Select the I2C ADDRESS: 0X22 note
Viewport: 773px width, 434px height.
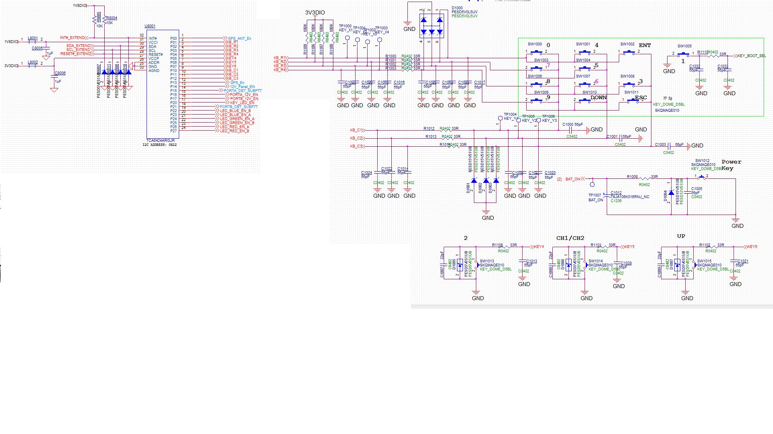[159, 145]
